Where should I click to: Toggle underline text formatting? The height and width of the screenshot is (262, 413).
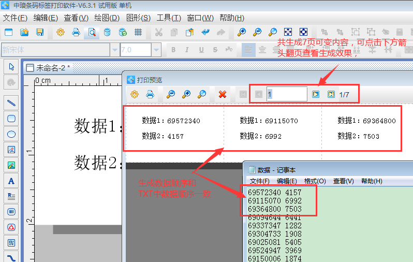click(201, 50)
